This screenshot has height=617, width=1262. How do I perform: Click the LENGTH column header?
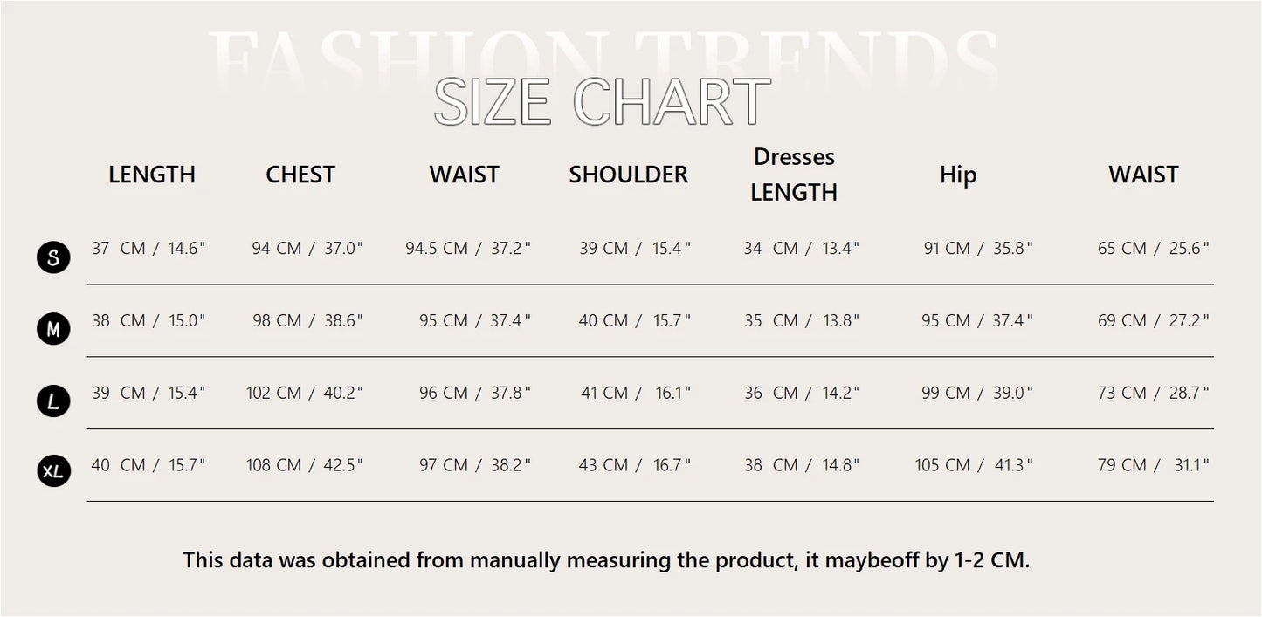coord(152,175)
